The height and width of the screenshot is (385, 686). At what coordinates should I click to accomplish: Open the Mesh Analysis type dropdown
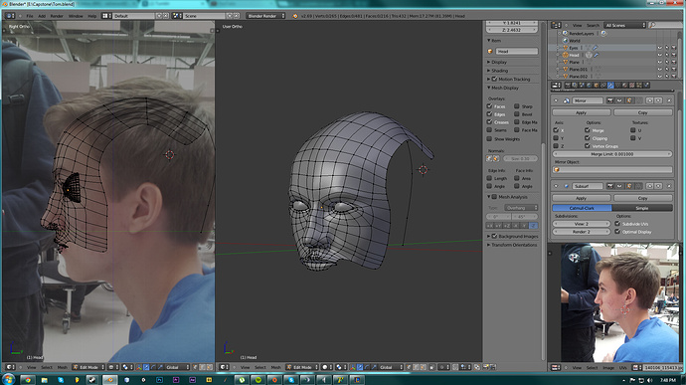(521, 208)
